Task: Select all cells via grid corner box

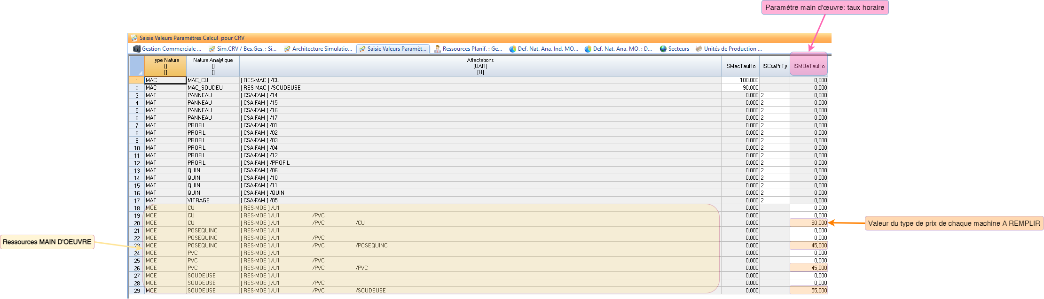Action: [x=137, y=66]
